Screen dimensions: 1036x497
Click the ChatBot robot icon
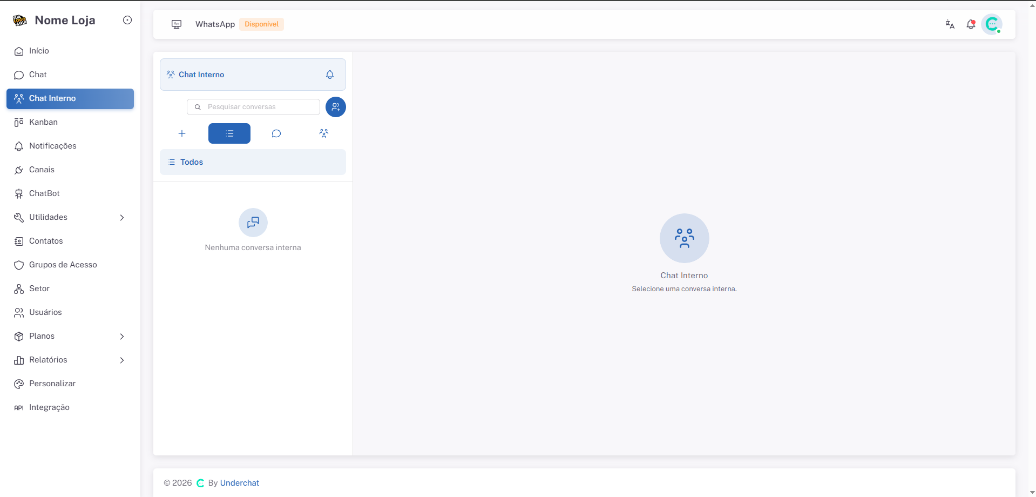coord(19,194)
